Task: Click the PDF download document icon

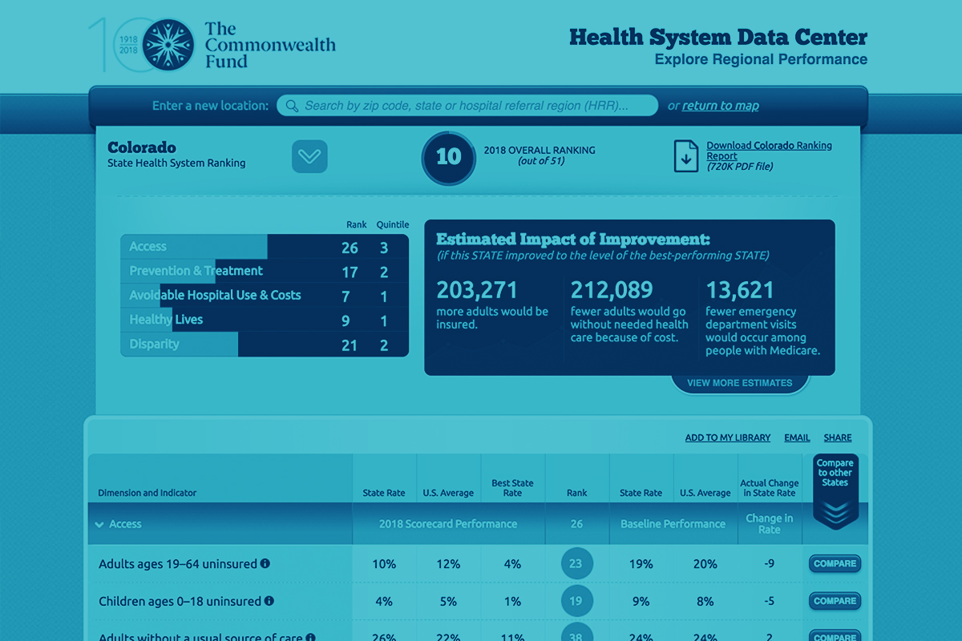Action: tap(685, 157)
